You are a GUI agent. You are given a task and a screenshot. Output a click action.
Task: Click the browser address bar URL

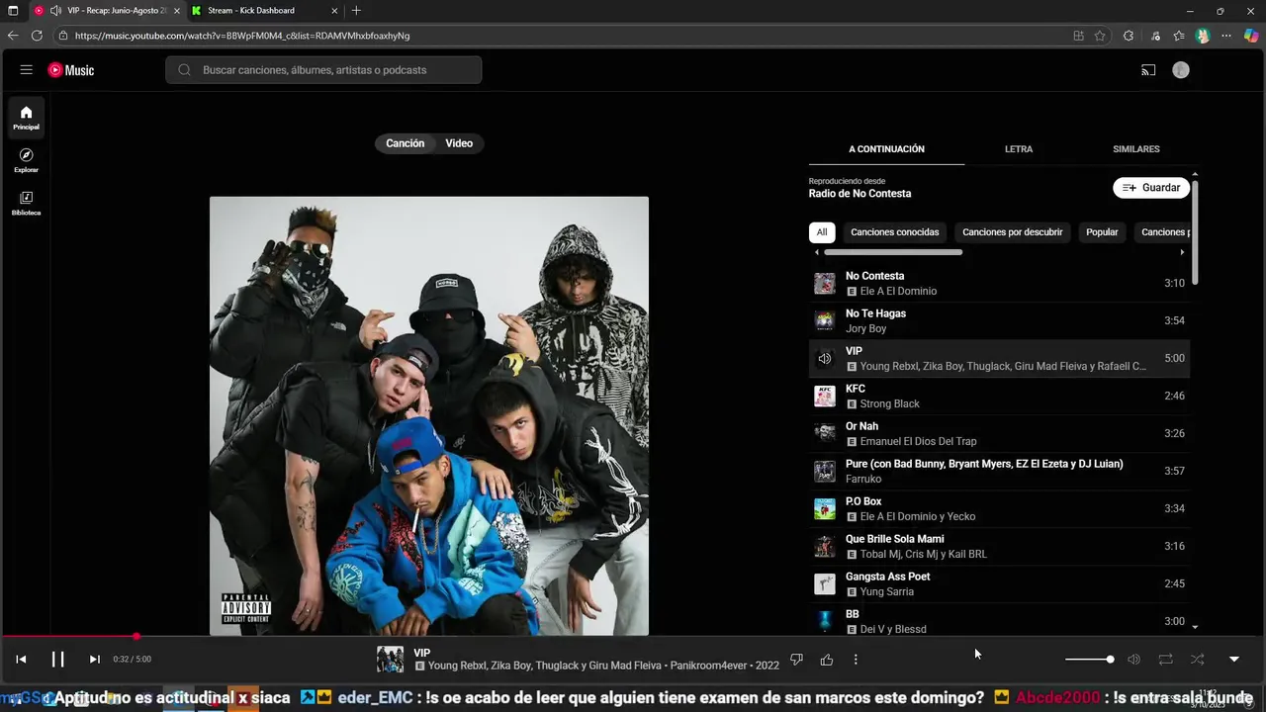(242, 36)
